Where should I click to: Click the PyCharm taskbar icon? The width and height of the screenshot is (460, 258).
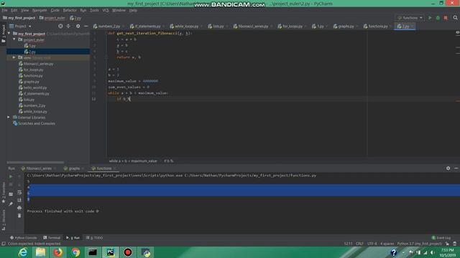tap(110, 252)
